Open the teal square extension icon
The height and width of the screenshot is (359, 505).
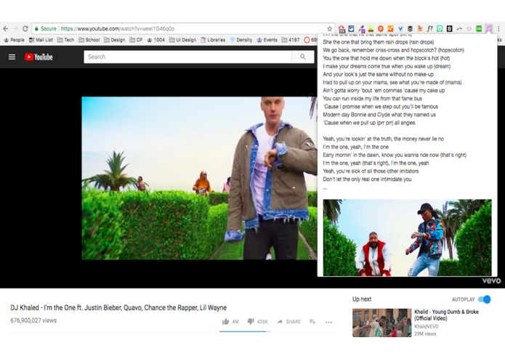[x=440, y=28]
